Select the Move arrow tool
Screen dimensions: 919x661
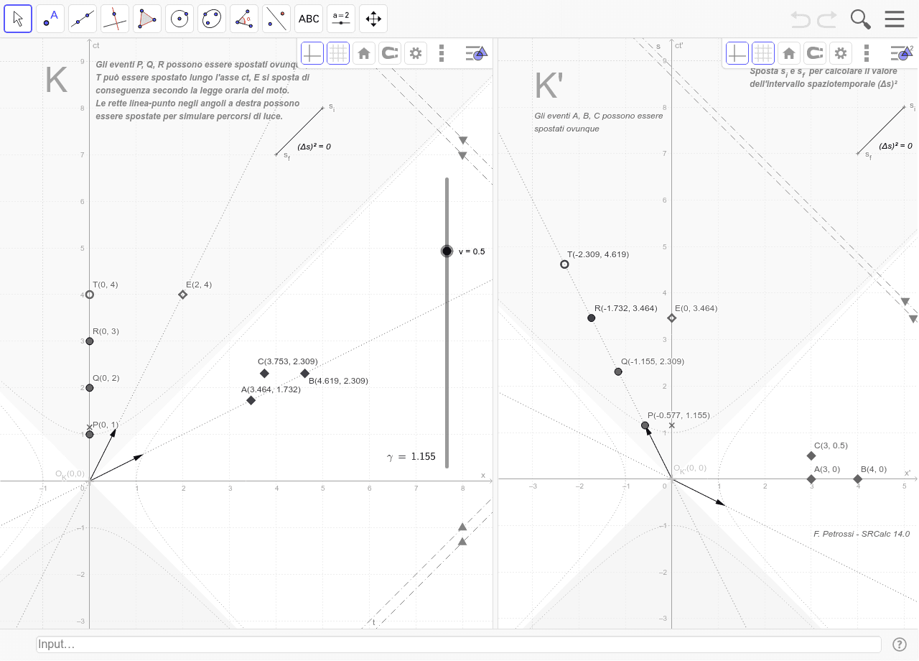pos(18,19)
